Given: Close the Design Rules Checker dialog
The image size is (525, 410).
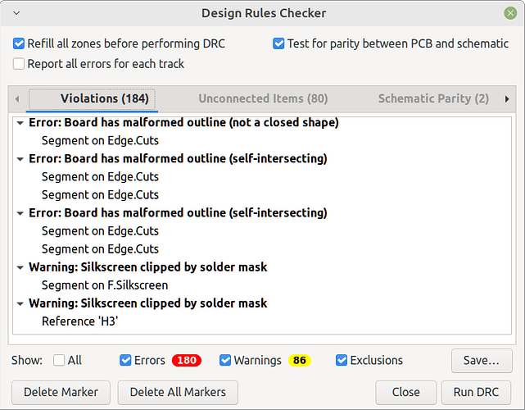Looking at the screenshot, I should [x=510, y=13].
